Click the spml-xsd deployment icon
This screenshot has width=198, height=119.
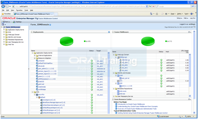tap(37, 84)
